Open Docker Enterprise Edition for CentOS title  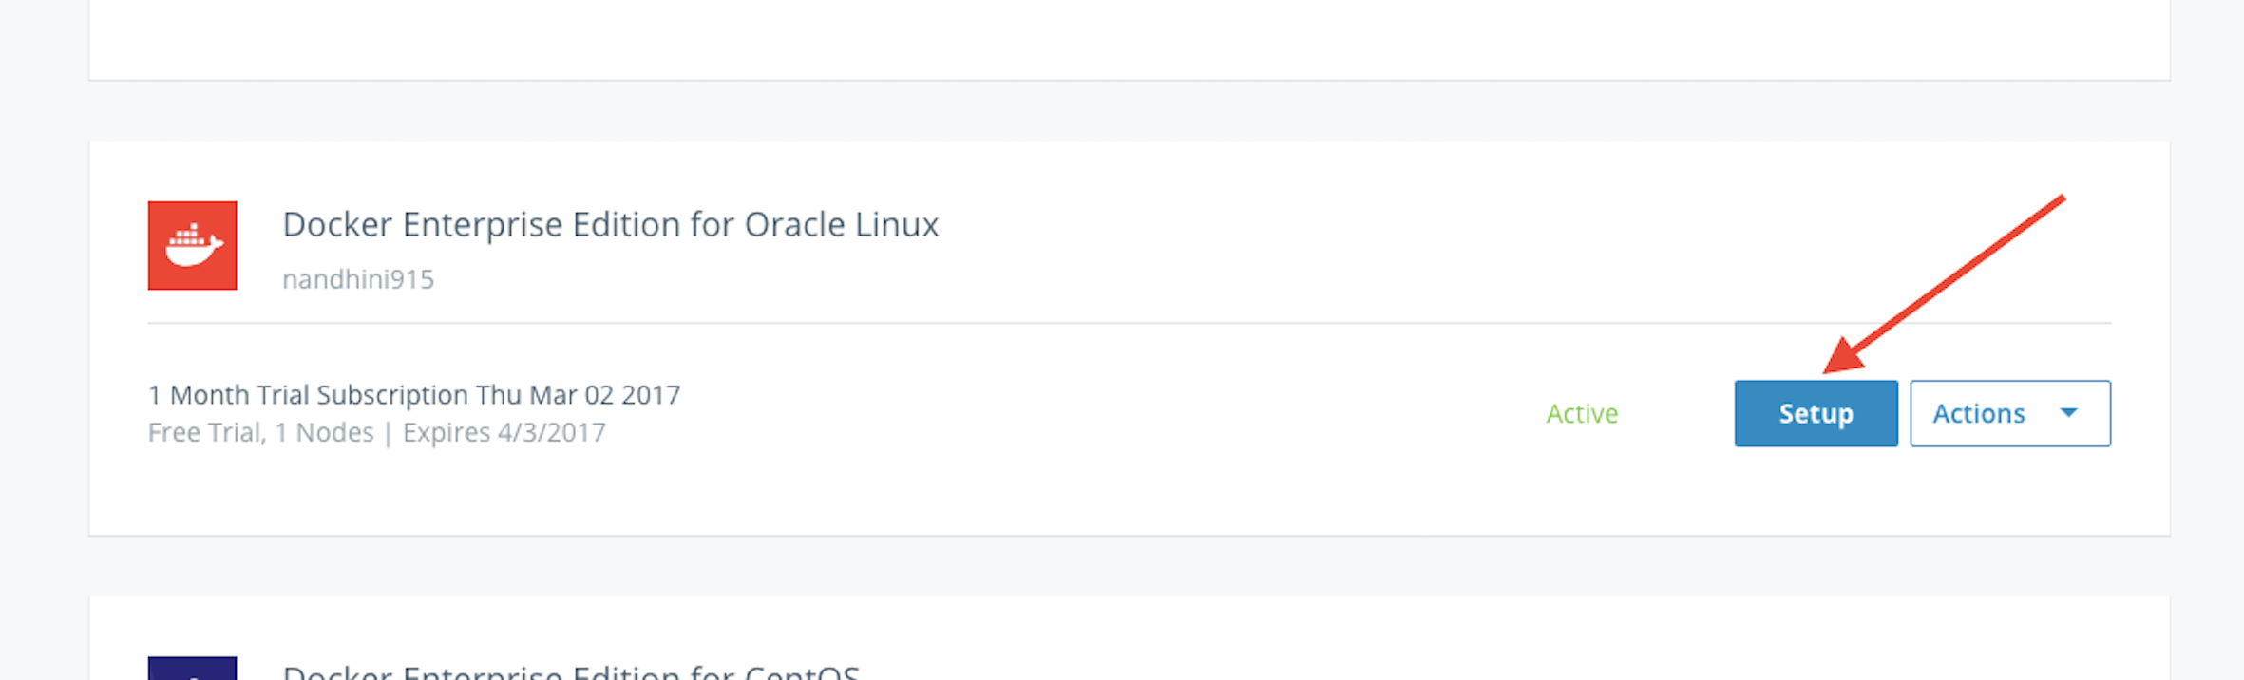(570, 671)
